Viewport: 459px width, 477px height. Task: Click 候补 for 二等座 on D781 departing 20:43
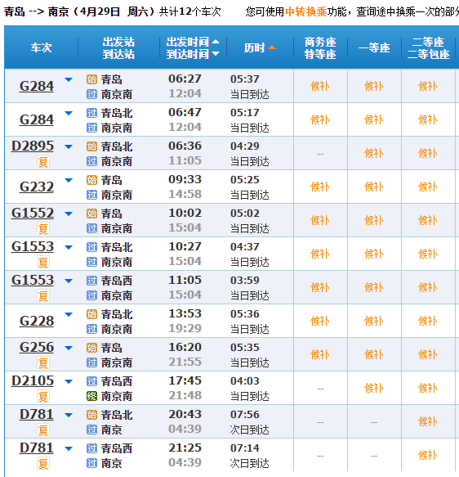pos(427,421)
